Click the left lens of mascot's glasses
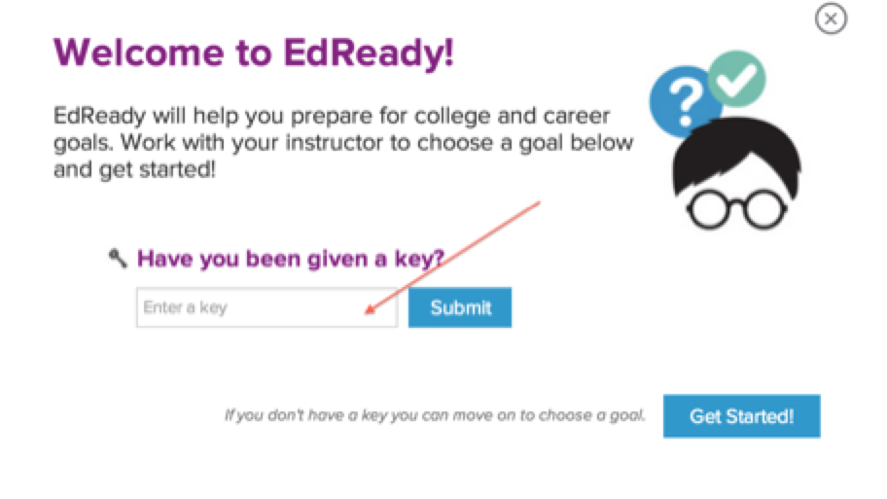The width and height of the screenshot is (887, 499). (708, 210)
